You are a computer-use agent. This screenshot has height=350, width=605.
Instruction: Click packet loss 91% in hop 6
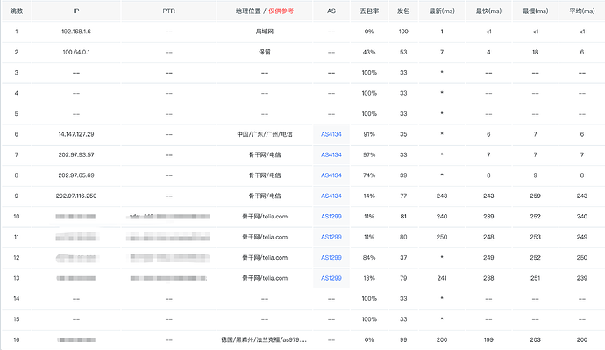coord(369,134)
